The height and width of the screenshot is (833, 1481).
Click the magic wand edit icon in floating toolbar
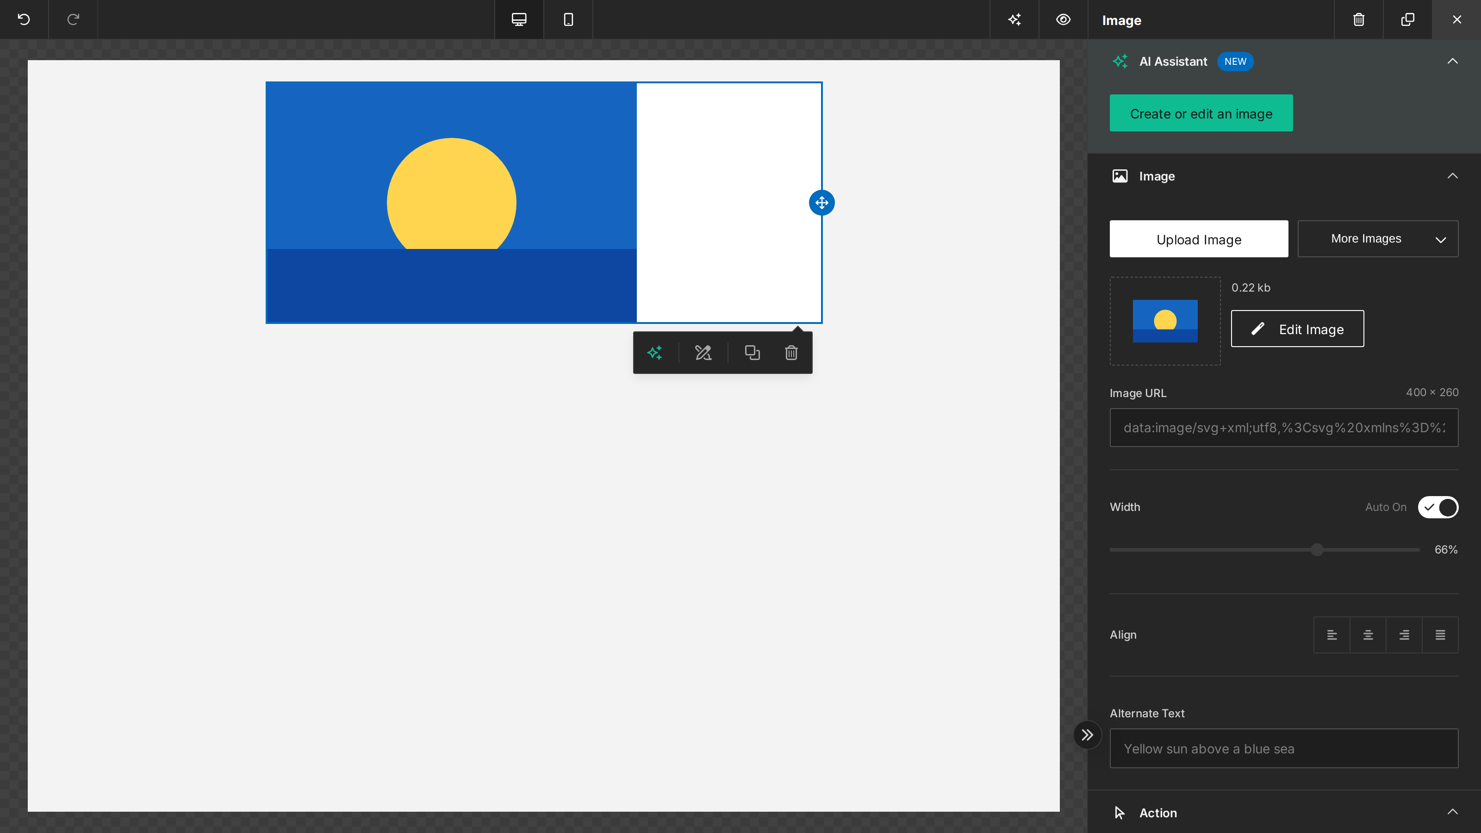click(703, 352)
